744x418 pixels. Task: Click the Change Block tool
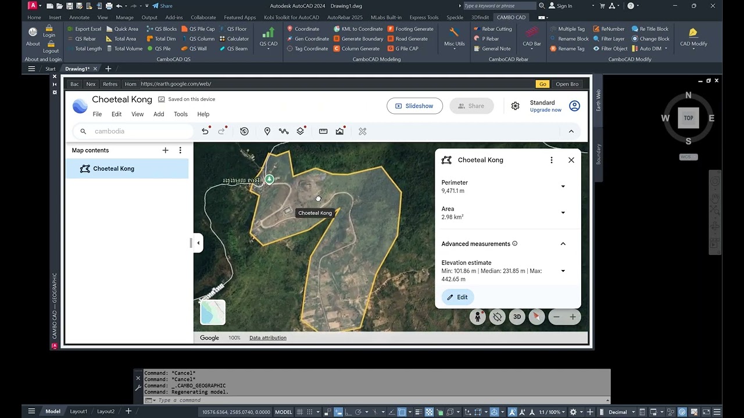coord(650,38)
